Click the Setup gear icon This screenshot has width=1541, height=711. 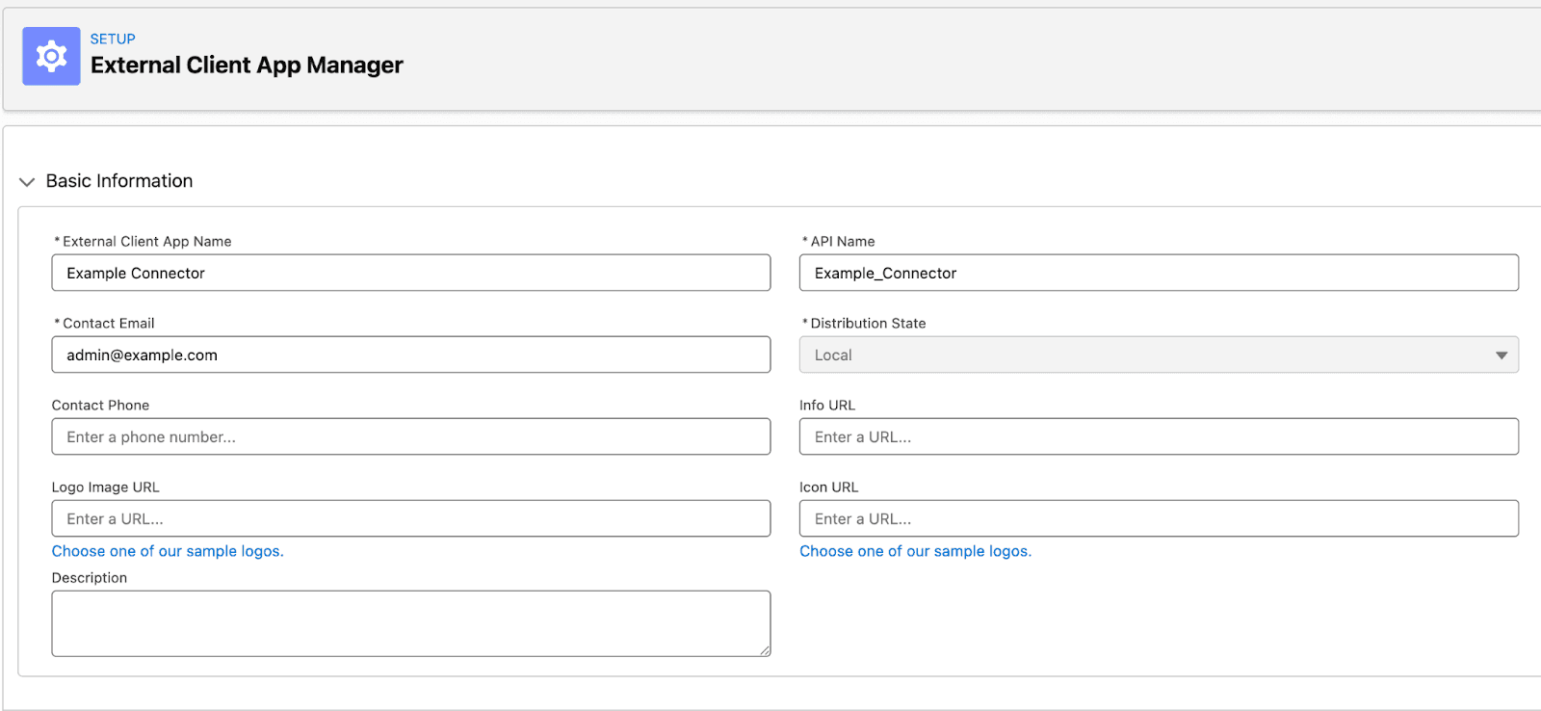(51, 57)
